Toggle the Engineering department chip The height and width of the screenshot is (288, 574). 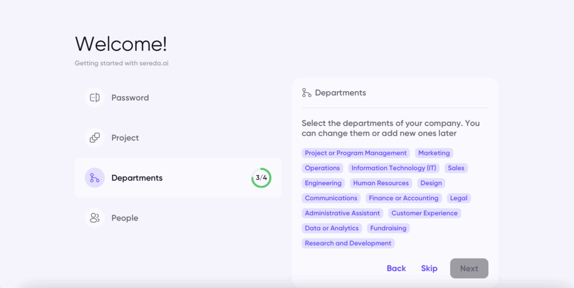click(323, 183)
